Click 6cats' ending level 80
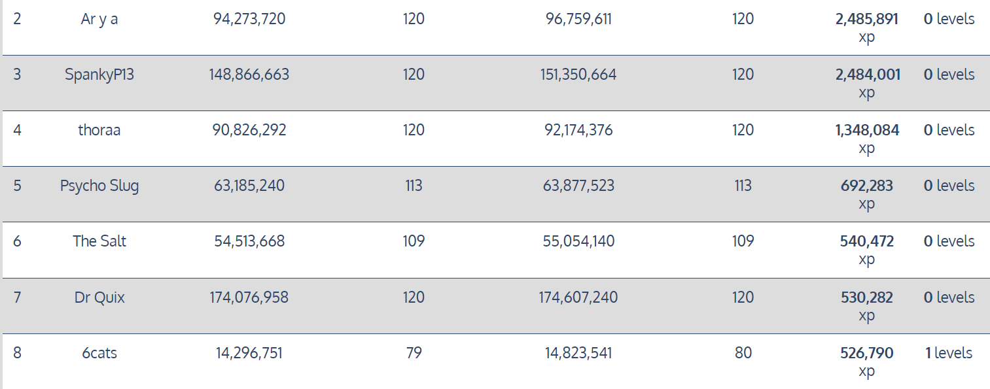The image size is (990, 389). [x=743, y=353]
